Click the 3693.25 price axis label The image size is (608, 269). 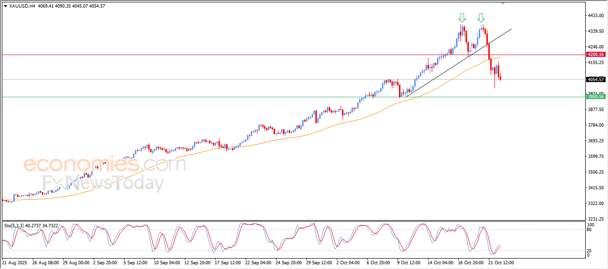596,141
